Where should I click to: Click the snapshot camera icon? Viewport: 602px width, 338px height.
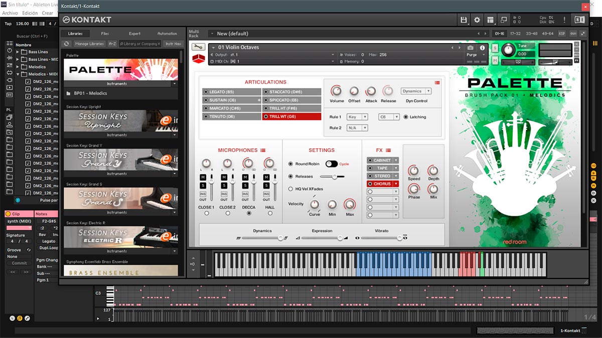pyautogui.click(x=470, y=48)
